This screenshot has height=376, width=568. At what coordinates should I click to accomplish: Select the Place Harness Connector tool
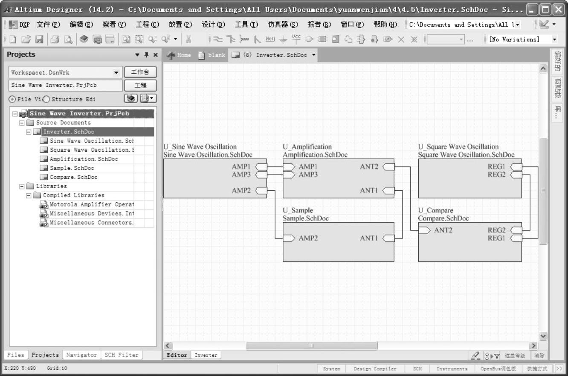tap(361, 40)
